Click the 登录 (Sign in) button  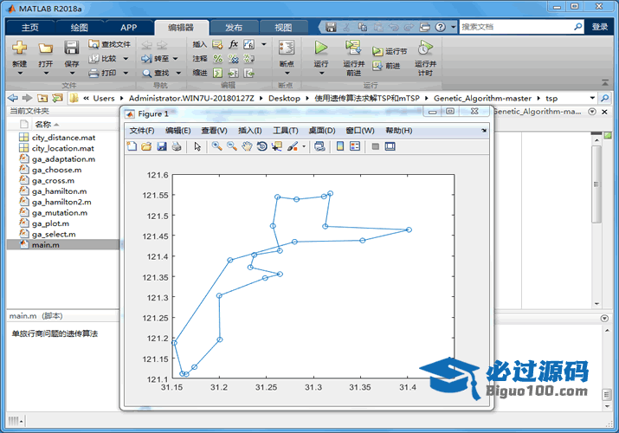point(600,28)
